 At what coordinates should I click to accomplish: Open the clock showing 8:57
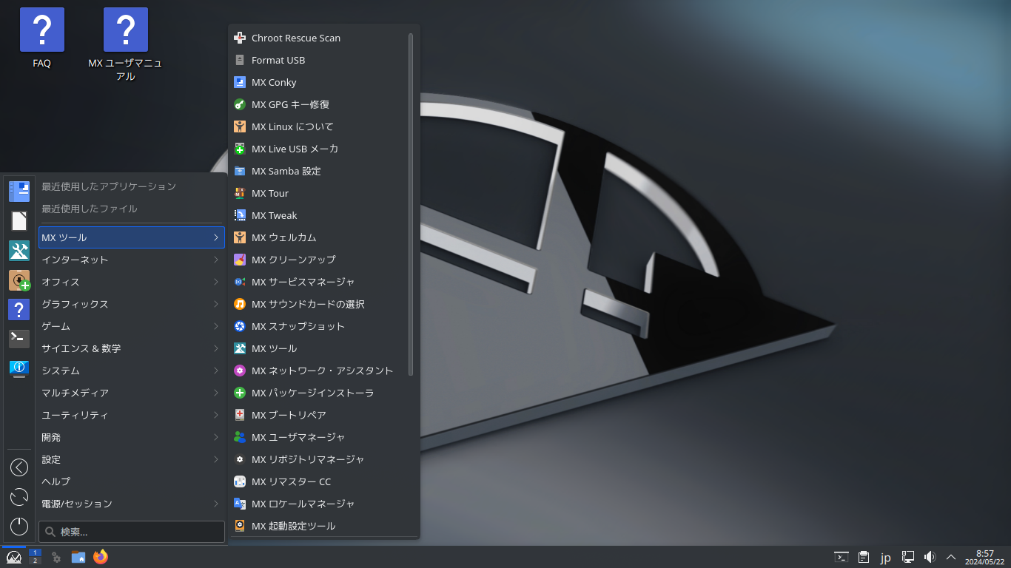(985, 557)
